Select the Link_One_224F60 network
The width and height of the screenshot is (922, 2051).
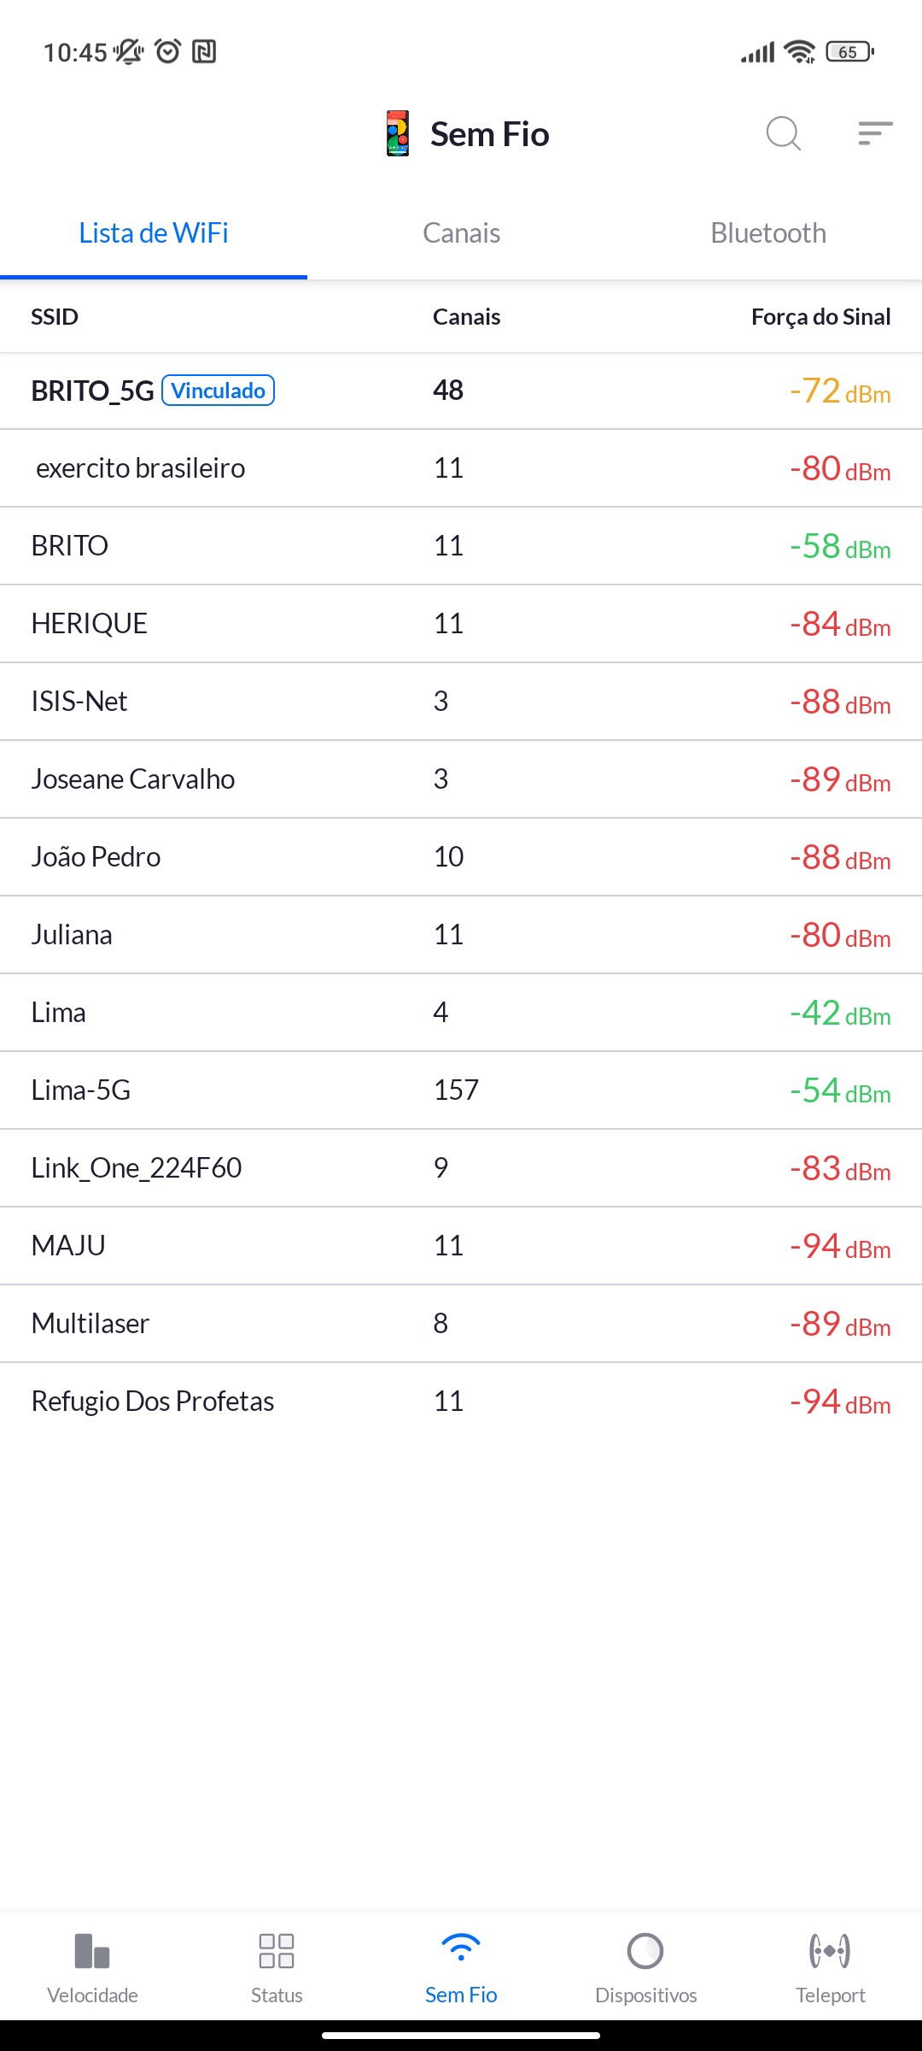pyautogui.click(x=461, y=1168)
